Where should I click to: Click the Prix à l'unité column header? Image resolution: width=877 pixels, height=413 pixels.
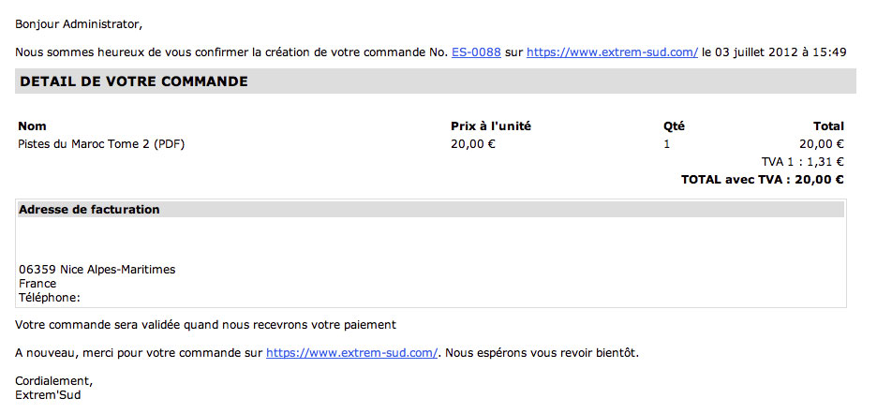pos(491,125)
